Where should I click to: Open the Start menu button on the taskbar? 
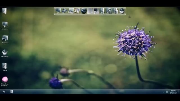pyautogui.click(x=4, y=92)
